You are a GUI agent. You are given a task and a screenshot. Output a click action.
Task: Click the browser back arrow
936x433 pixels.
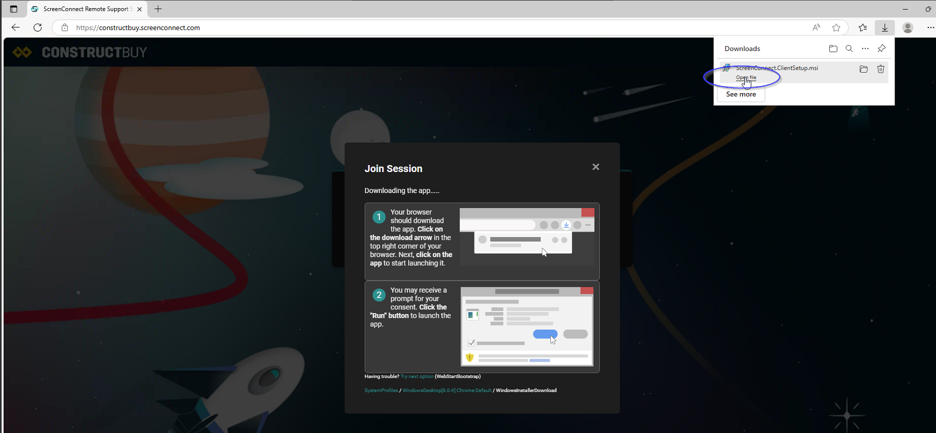(16, 27)
